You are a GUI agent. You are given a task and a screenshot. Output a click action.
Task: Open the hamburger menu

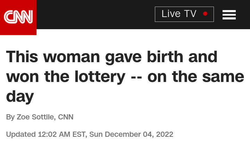coord(229,15)
